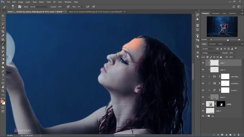Toggle Color Balance layer visibility

[203, 76]
